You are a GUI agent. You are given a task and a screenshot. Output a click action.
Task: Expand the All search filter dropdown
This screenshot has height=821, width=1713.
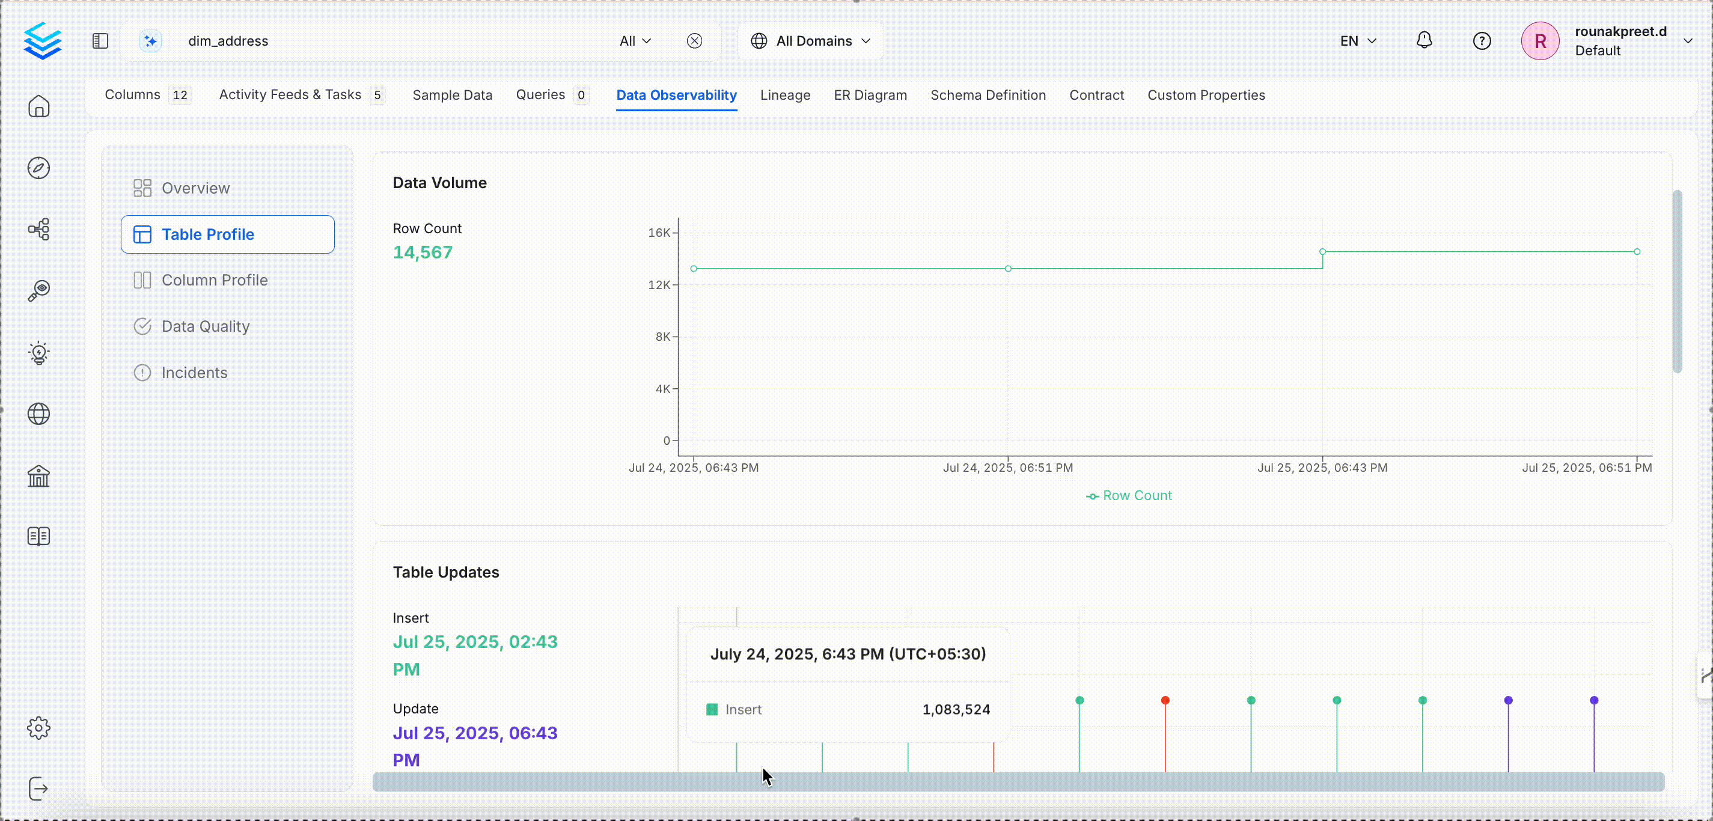click(635, 40)
